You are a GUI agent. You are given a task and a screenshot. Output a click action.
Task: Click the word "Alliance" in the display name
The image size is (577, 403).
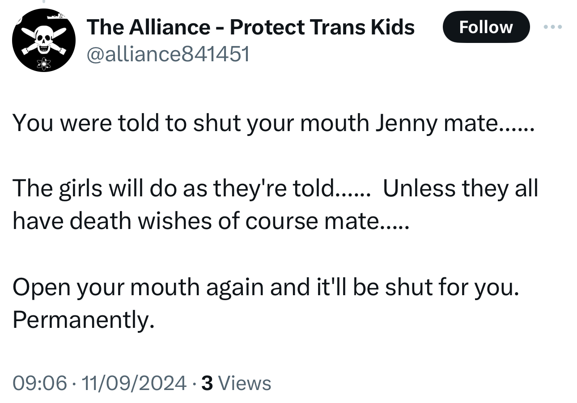[170, 28]
